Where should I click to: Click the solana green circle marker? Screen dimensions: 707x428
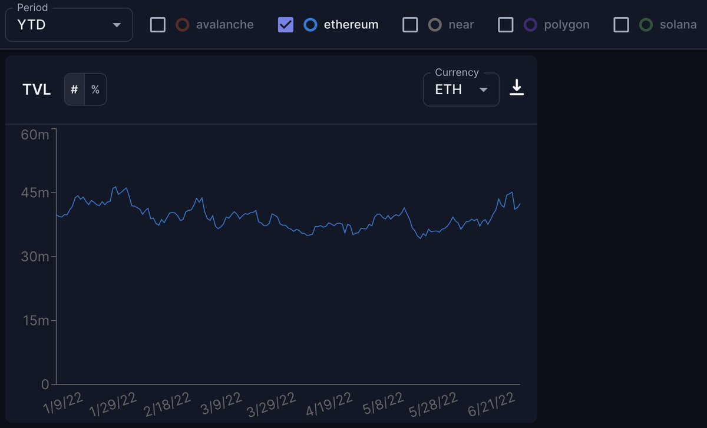pyautogui.click(x=646, y=25)
